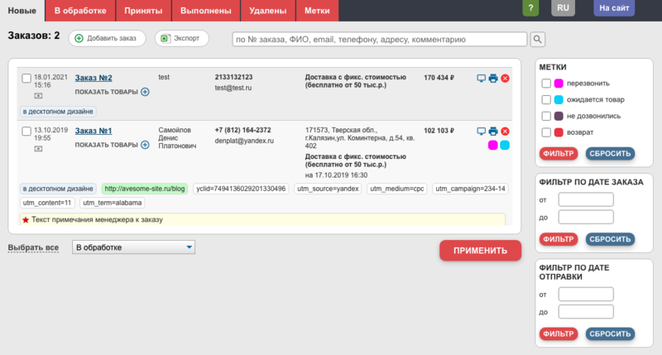Click the payment icon under Заказ №1 date
The height and width of the screenshot is (355, 662).
point(38,149)
